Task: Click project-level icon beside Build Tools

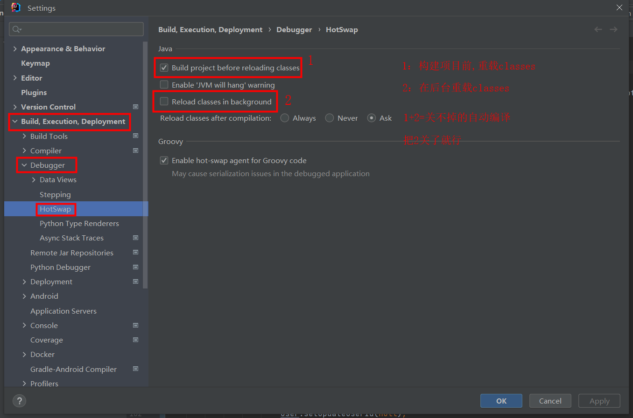Action: (x=135, y=136)
